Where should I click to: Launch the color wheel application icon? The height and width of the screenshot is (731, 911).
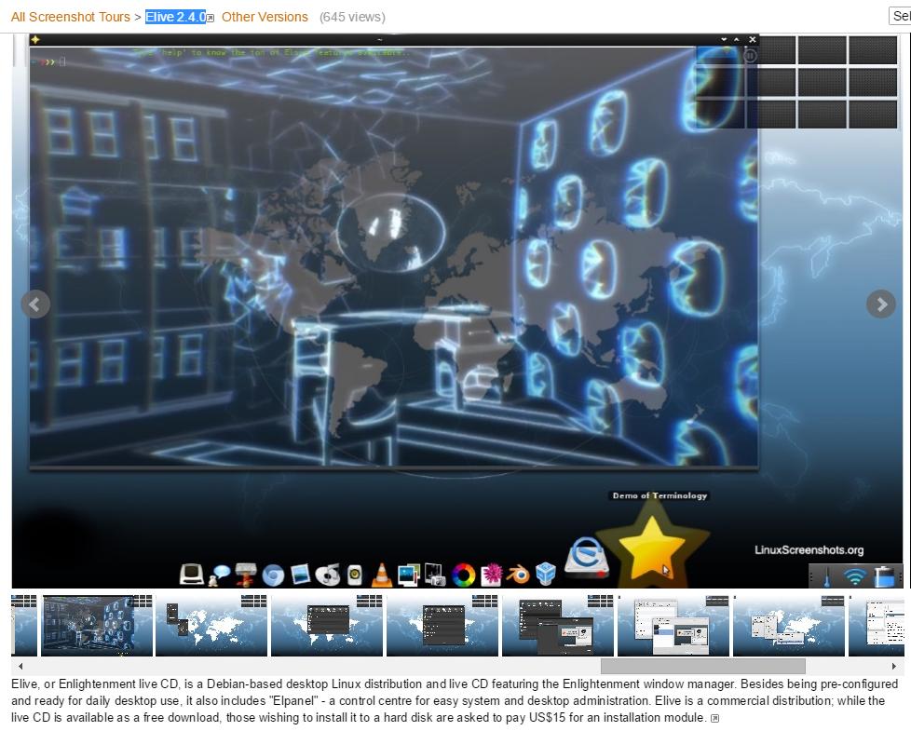(x=464, y=575)
